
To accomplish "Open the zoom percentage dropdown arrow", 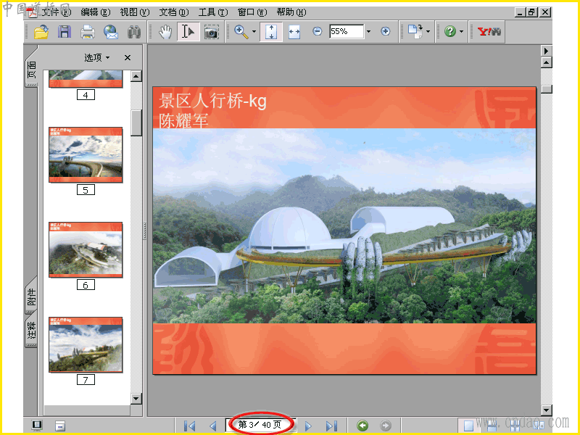I will tap(368, 32).
